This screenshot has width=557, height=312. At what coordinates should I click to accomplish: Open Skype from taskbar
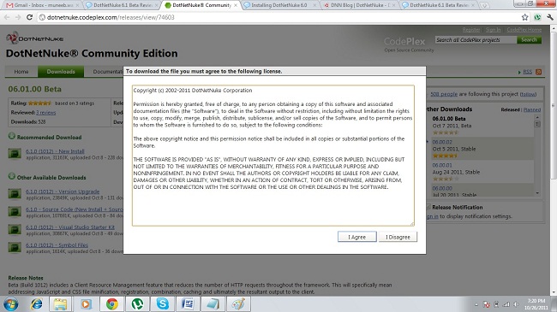tap(162, 304)
